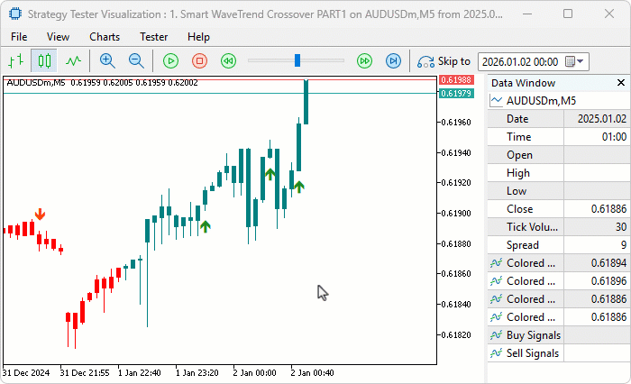Click the Low row label

coord(517,191)
